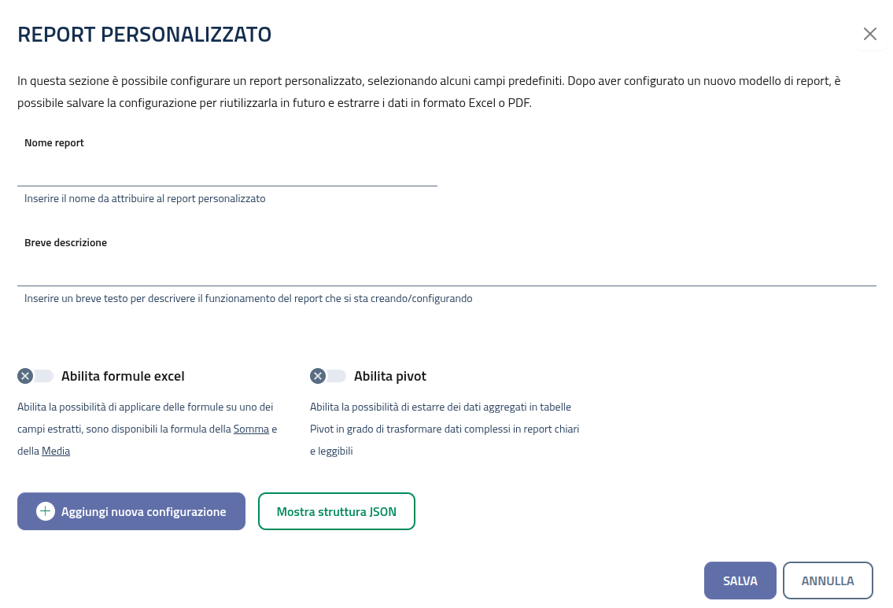The height and width of the screenshot is (608, 893).
Task: Click the pivot tables description paragraph
Action: pos(444,429)
